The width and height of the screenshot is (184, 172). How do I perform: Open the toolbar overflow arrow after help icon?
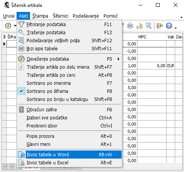[176, 28]
